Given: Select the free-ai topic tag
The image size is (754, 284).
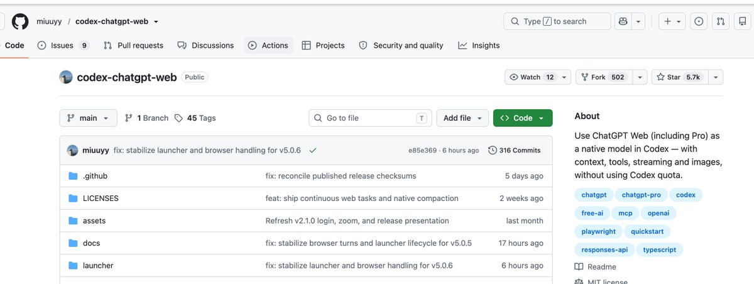Looking at the screenshot, I should point(592,213).
